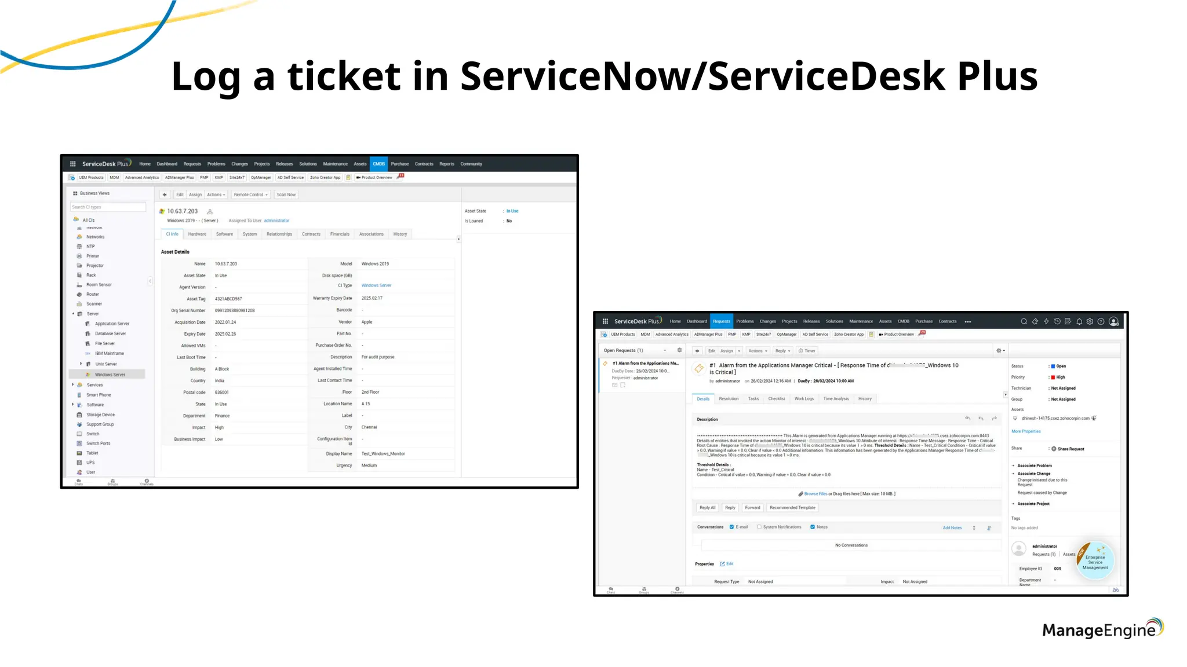Click the Browse Files link

pyautogui.click(x=815, y=494)
